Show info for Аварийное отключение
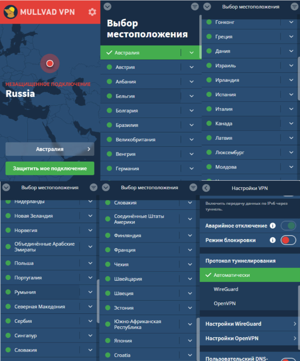 click(x=273, y=225)
